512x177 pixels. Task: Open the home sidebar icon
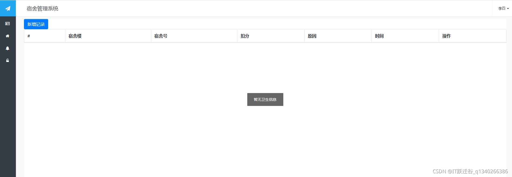(x=8, y=36)
